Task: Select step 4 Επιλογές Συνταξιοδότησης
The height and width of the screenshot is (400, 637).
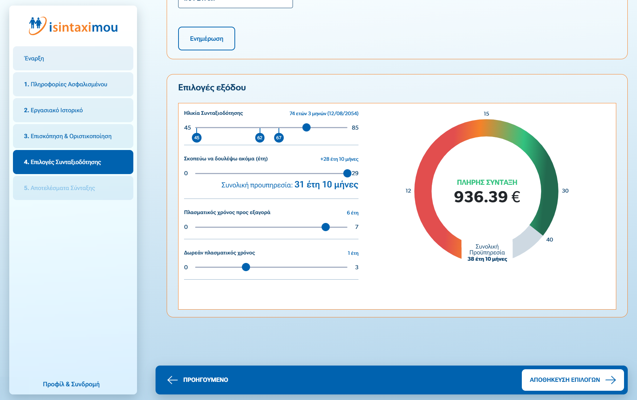Action: [73, 162]
